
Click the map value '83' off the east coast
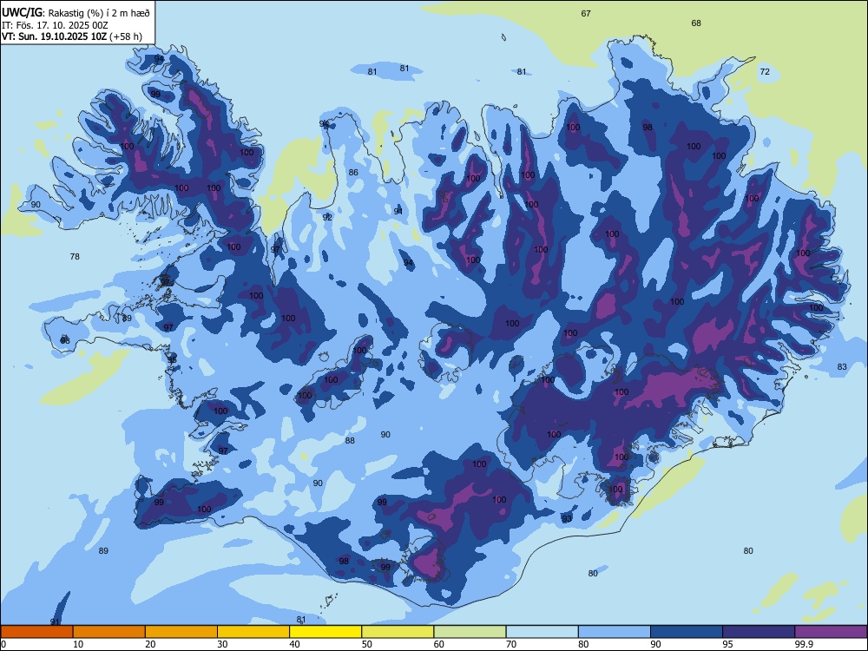842,366
